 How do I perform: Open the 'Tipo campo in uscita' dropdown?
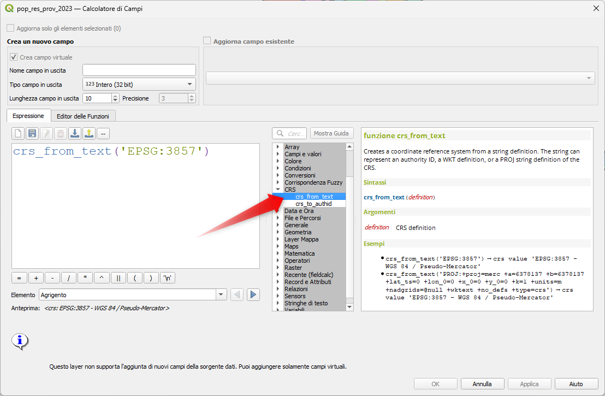(x=139, y=84)
